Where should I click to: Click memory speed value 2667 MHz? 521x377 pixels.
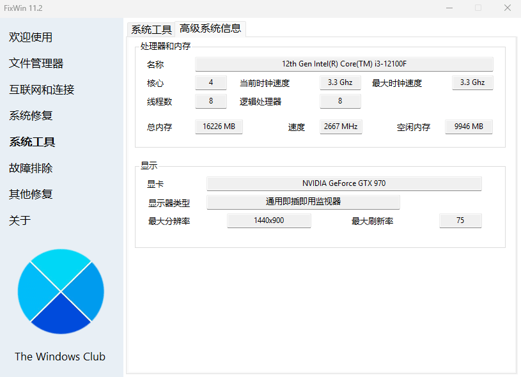341,127
